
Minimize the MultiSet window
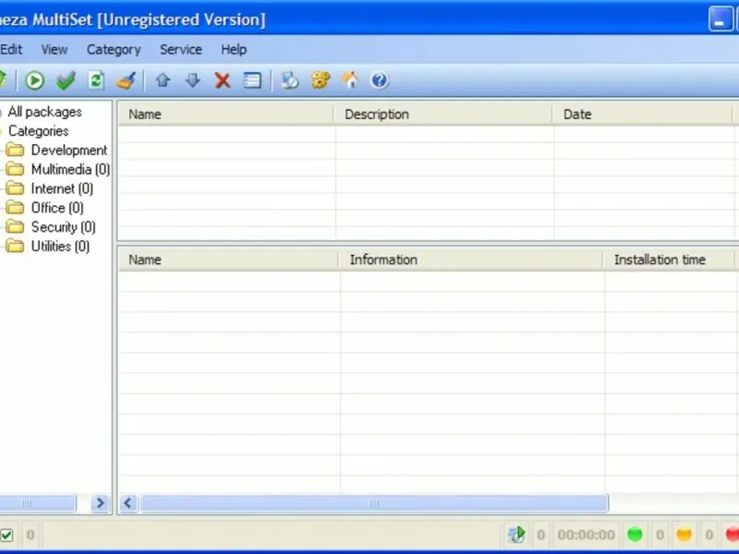click(721, 19)
